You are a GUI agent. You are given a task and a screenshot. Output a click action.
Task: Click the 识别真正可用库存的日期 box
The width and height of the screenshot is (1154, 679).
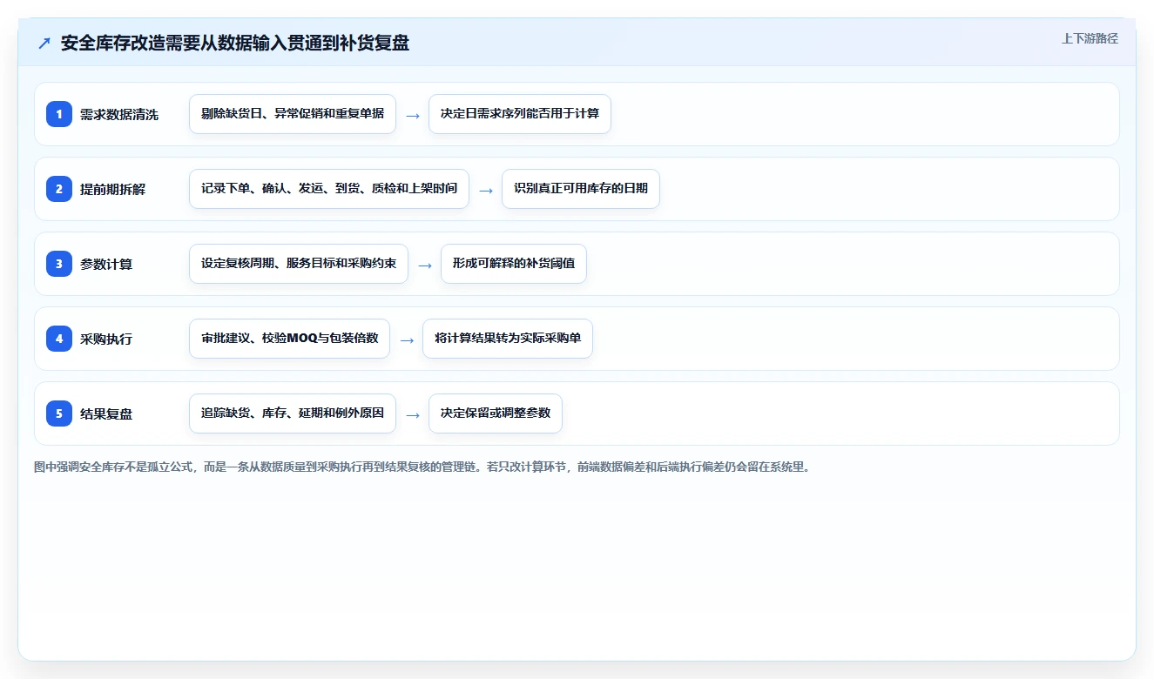coord(581,189)
